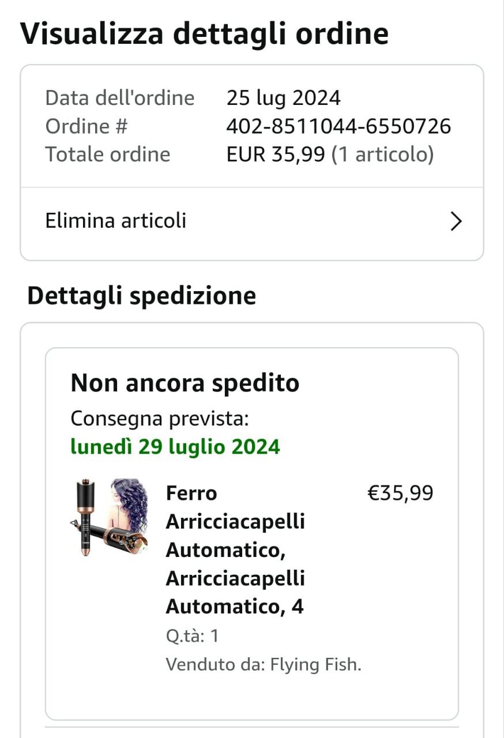Image resolution: width=504 pixels, height=738 pixels.
Task: Click the Venduto da seller line
Action: pyautogui.click(x=213, y=665)
